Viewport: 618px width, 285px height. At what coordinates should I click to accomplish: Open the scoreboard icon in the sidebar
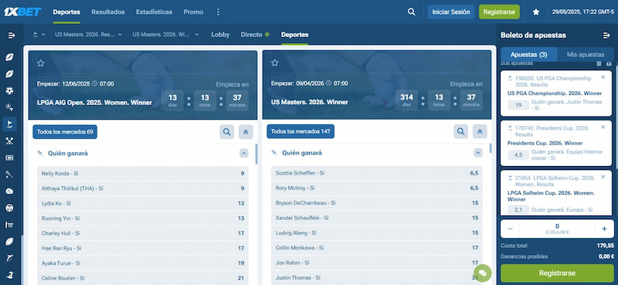click(x=10, y=158)
